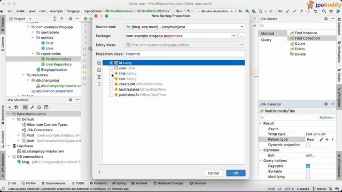This screenshot has width=342, height=192.
Task: Click OK to create the projection
Action: [236, 173]
